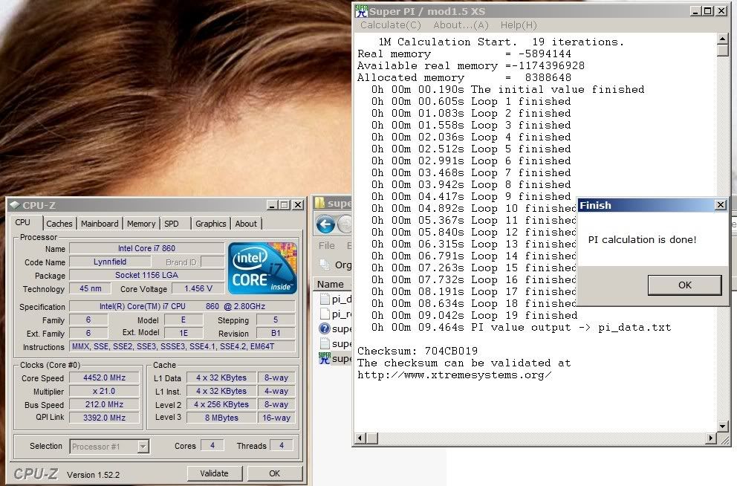This screenshot has height=486, width=737.
Task: Click the Explorer back arrow button
Action: coord(325,224)
